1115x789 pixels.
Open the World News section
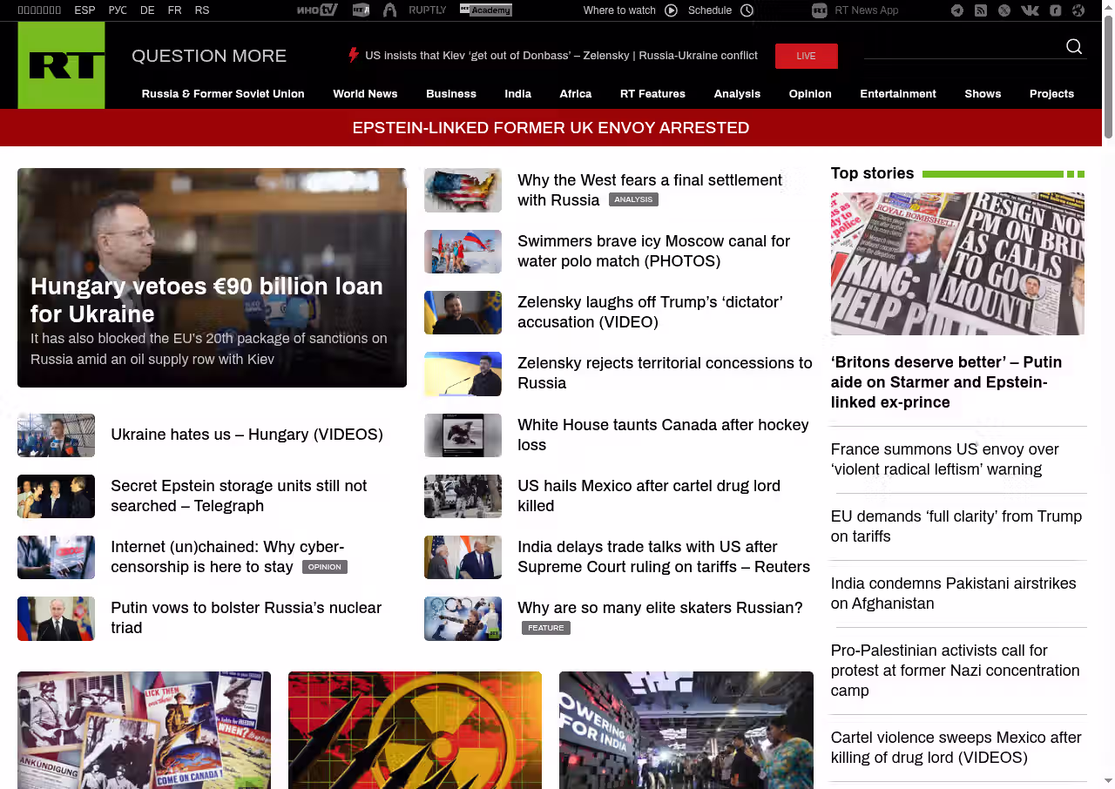coord(365,94)
